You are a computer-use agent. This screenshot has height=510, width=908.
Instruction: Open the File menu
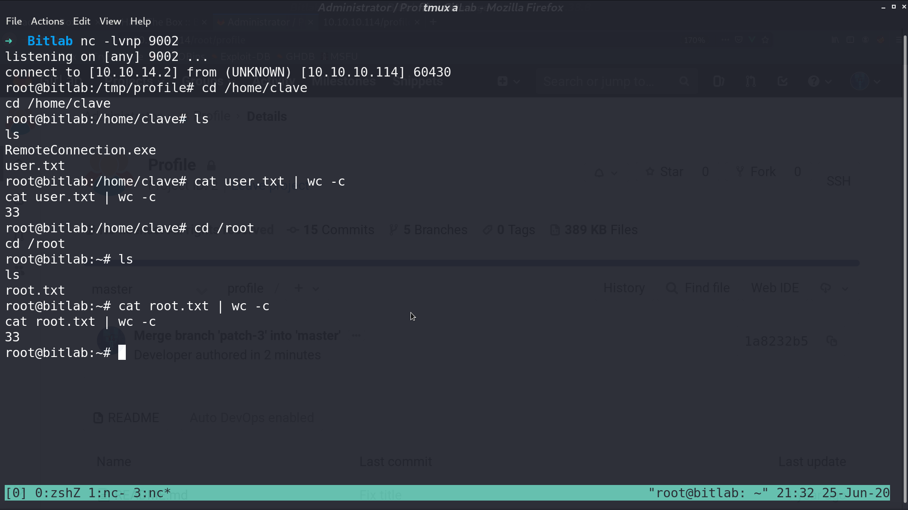pyautogui.click(x=14, y=21)
